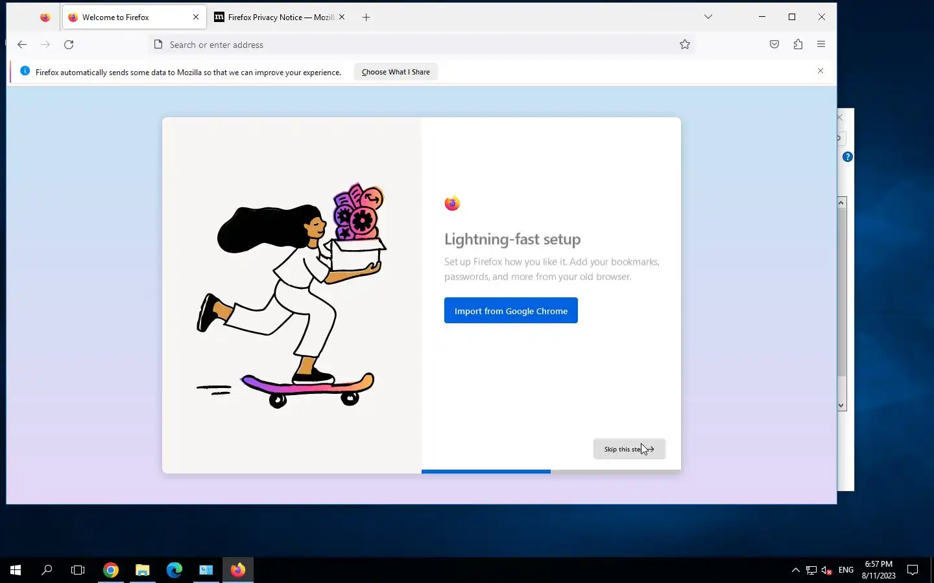Maximize the Firefox window
Viewport: 934px width, 583px height.
click(x=792, y=17)
